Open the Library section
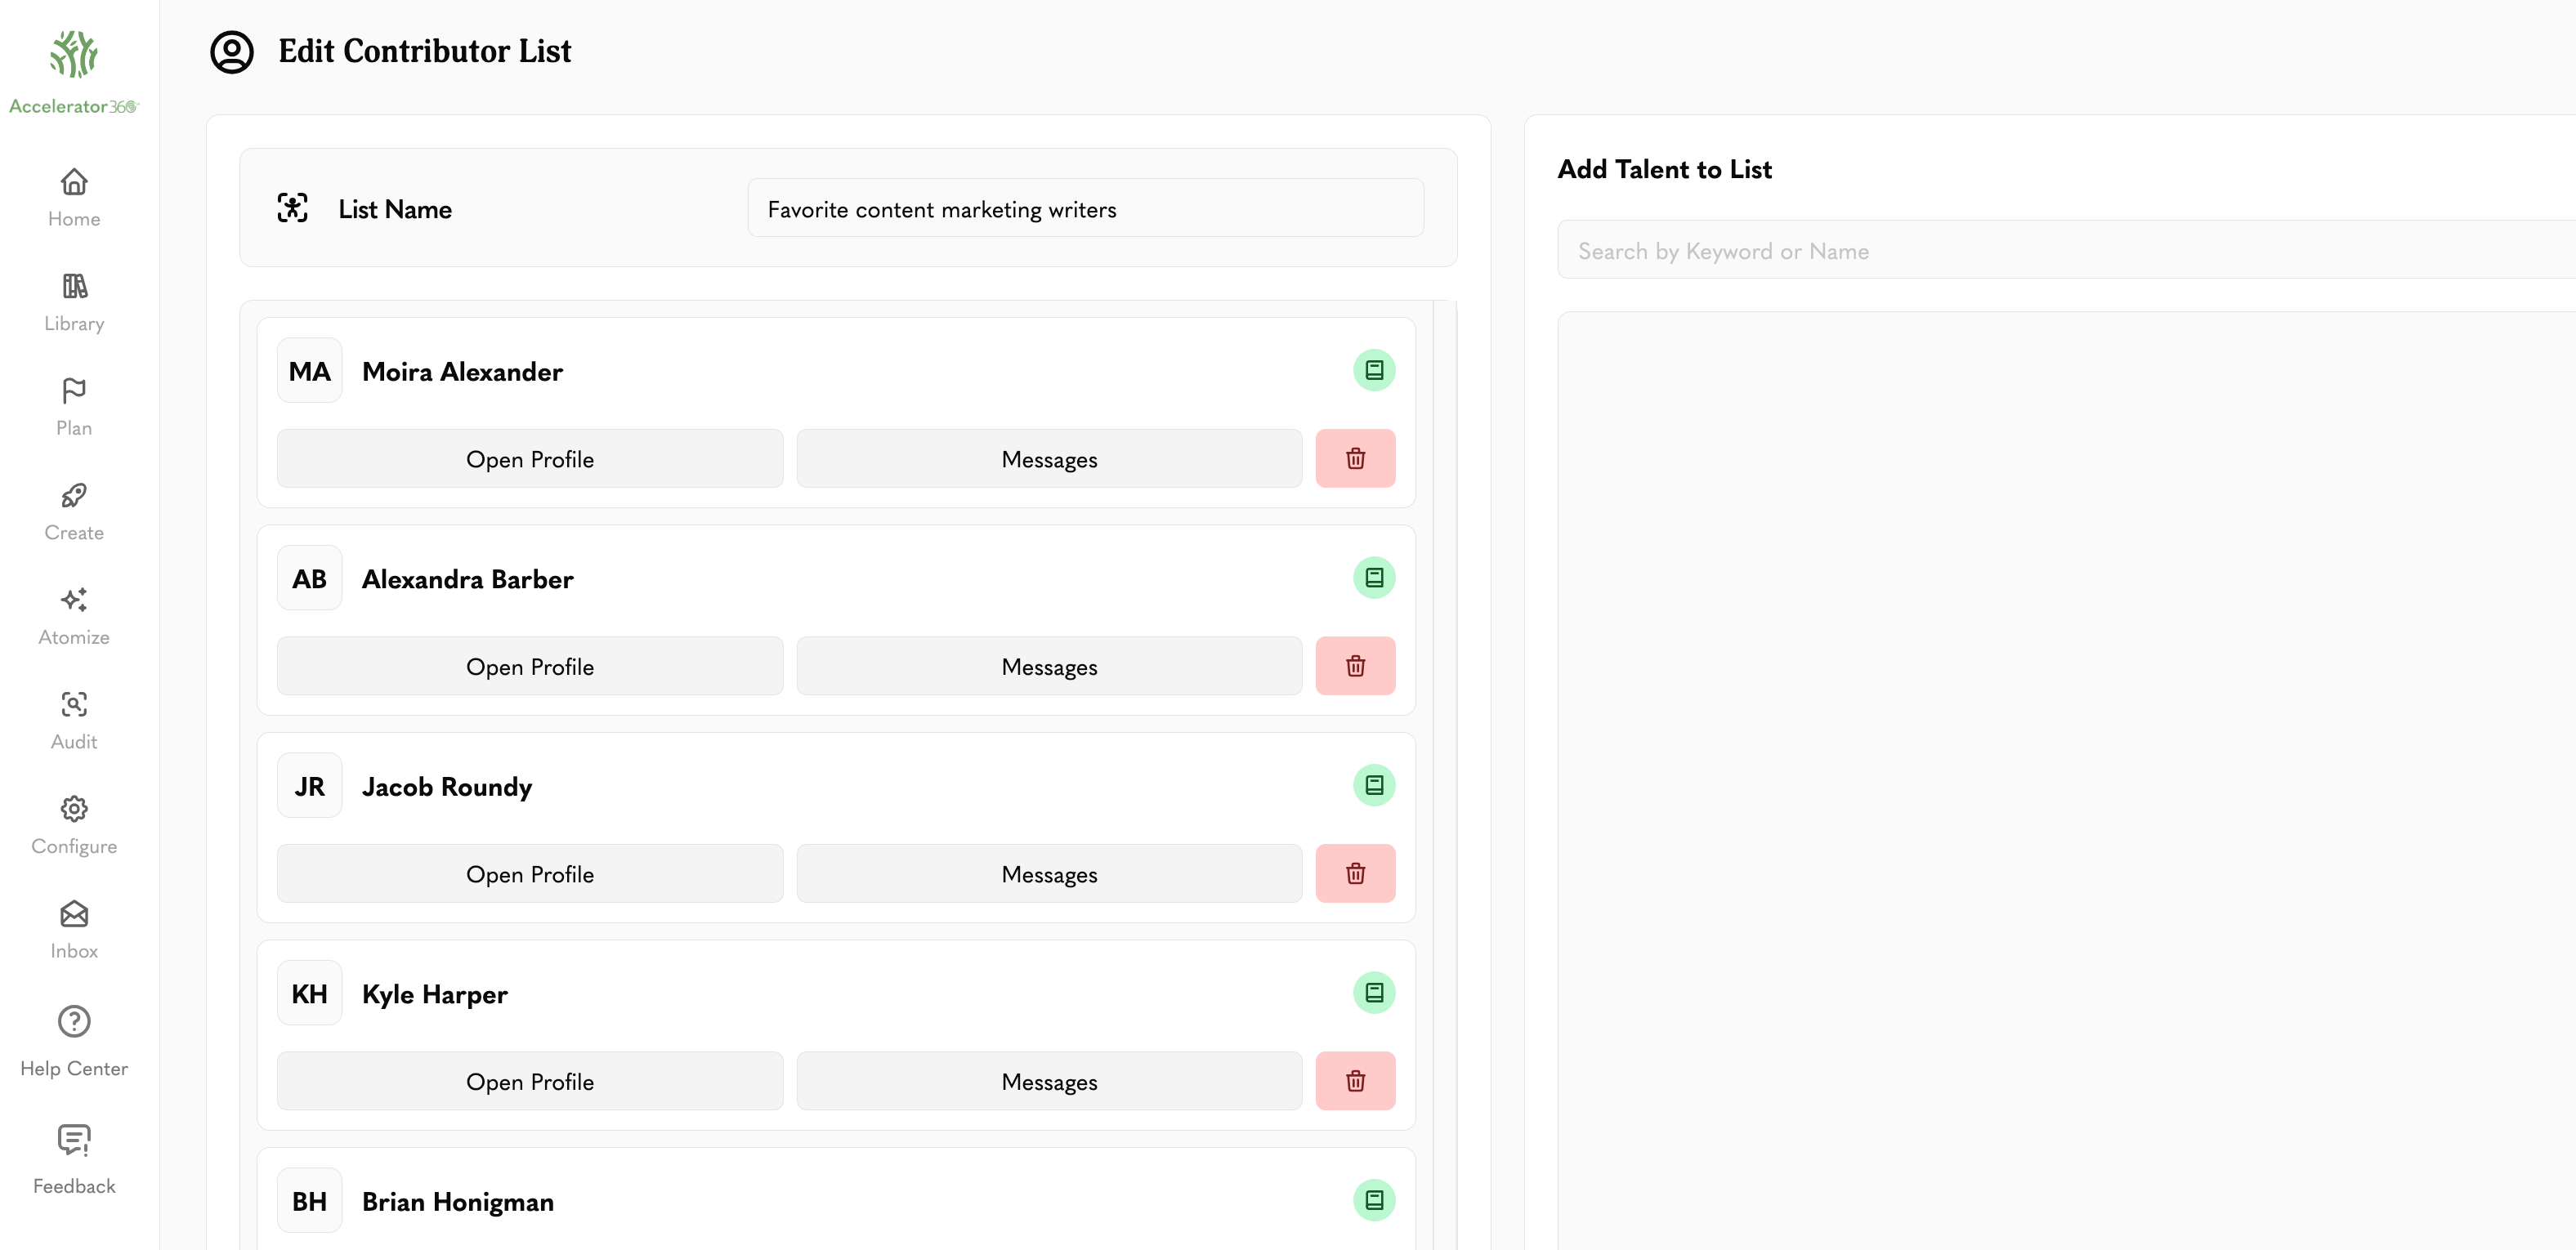The image size is (2576, 1250). (74, 302)
